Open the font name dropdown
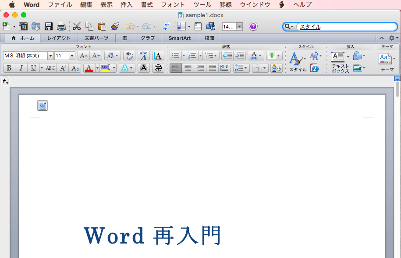 50,56
